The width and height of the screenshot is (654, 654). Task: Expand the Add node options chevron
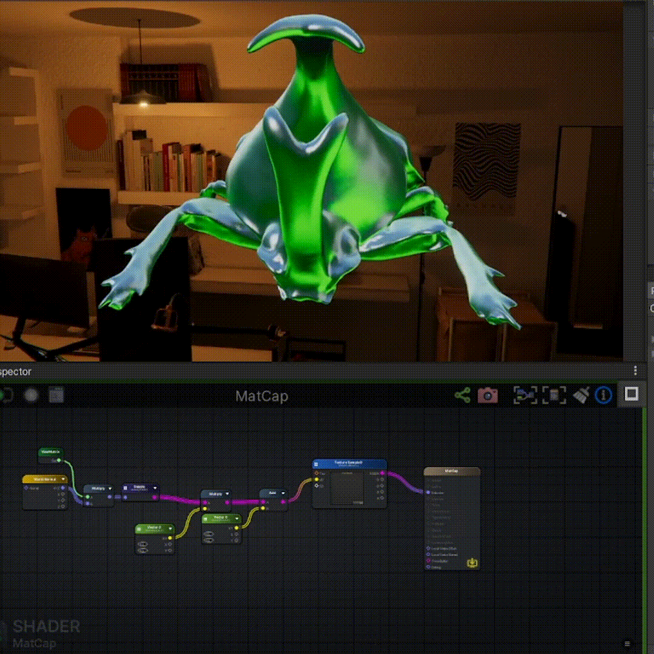(x=283, y=492)
